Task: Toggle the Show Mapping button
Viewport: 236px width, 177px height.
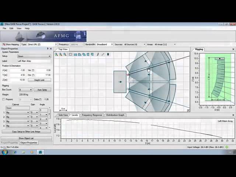Action: pyautogui.click(x=11, y=44)
